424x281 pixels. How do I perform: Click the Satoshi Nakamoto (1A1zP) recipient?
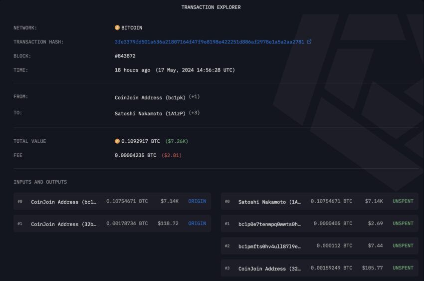150,113
